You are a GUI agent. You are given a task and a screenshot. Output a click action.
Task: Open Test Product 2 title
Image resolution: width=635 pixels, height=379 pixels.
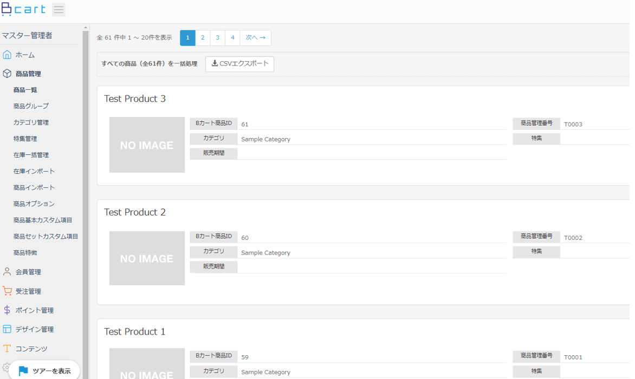click(135, 212)
